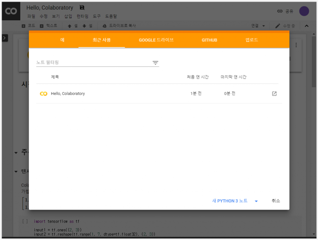318x240 pixels.
Task: Click the 연결 connect button
Action: [x=255, y=26]
